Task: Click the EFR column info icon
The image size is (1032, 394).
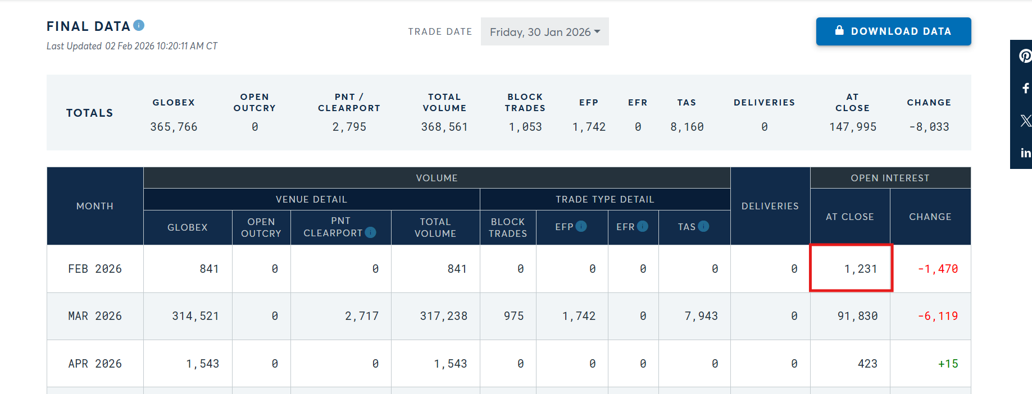Action: [x=643, y=226]
